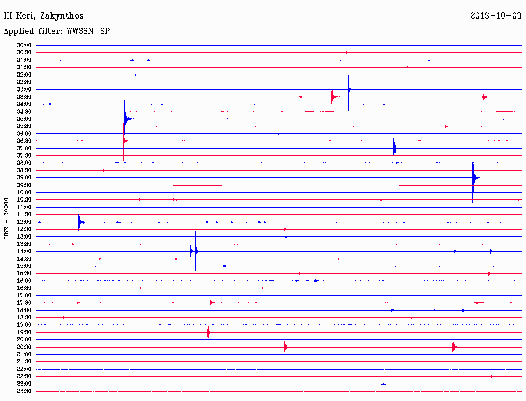This screenshot has height=401, width=526.
Task: Select the 20:00 time label
Action: (24, 339)
